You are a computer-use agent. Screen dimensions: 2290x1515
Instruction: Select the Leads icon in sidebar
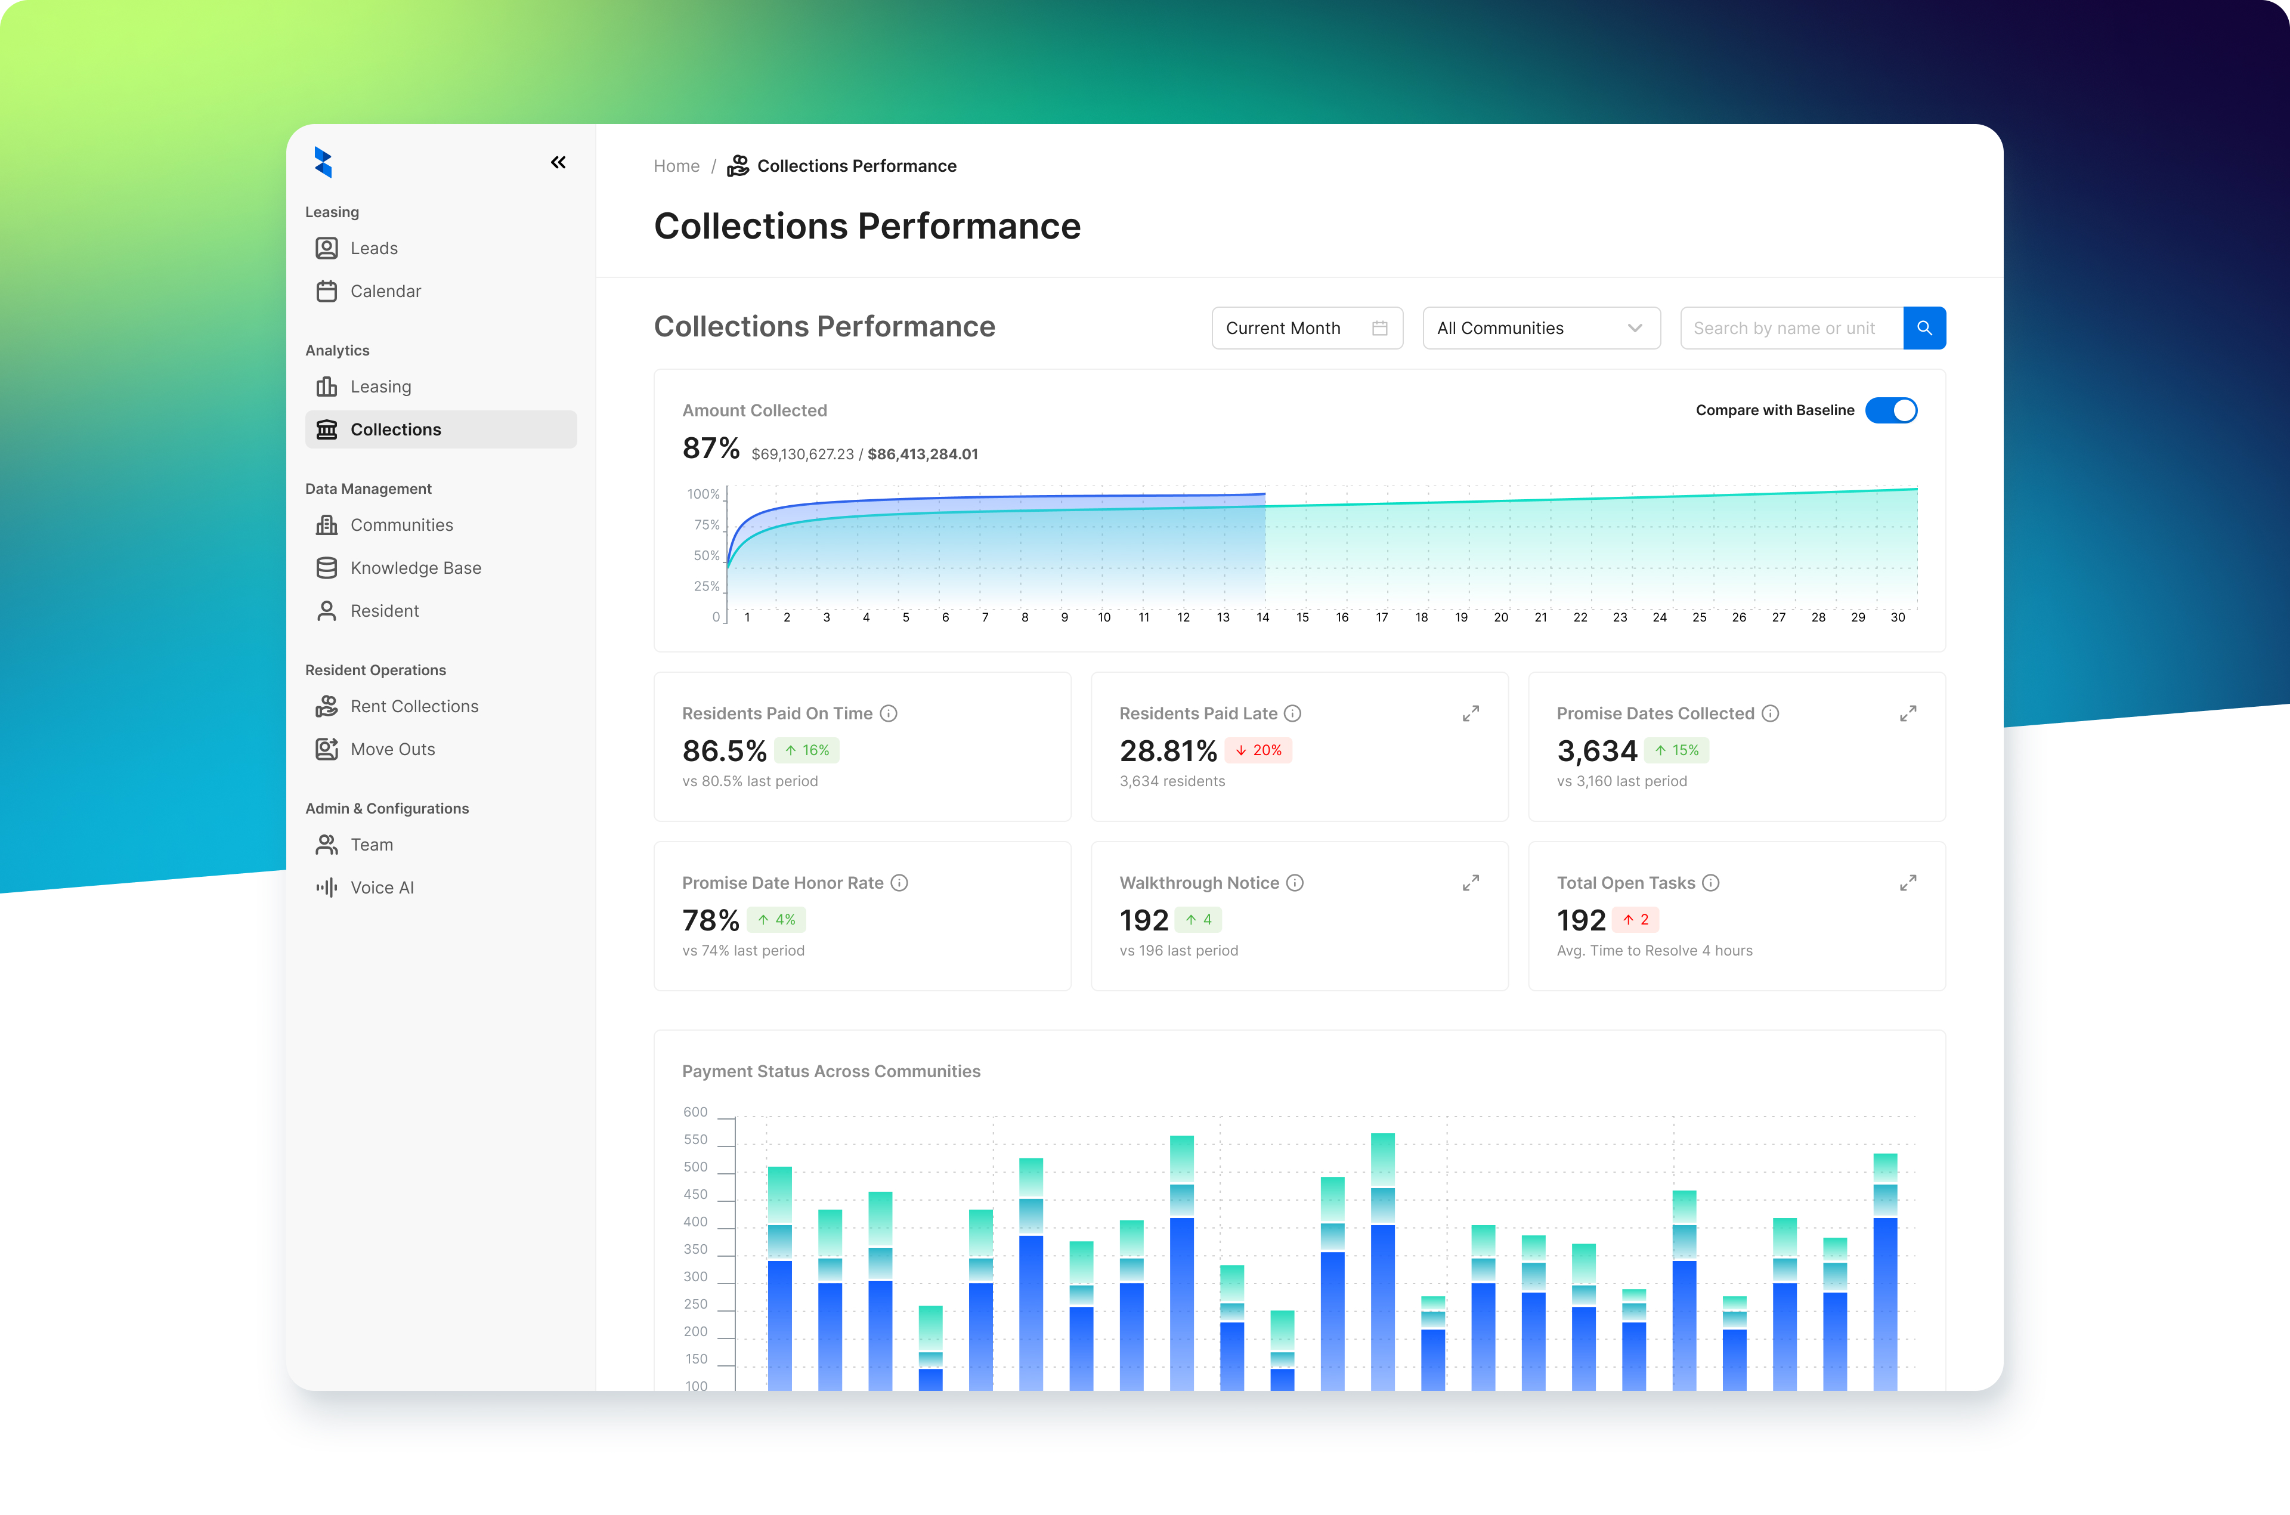click(x=327, y=248)
